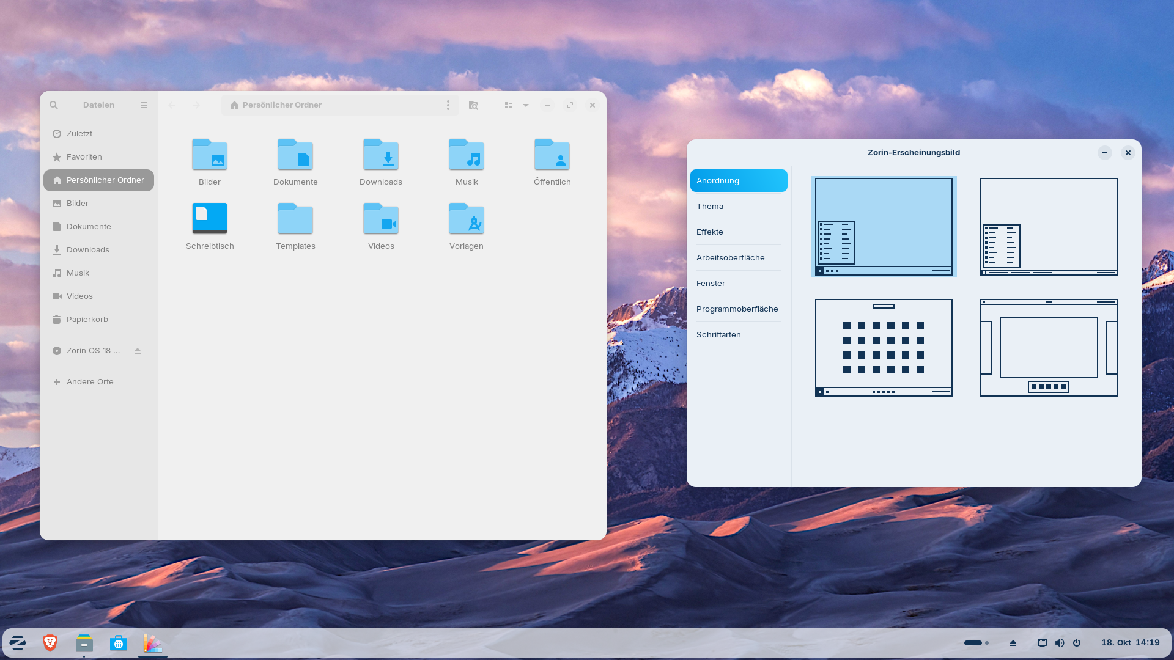The width and height of the screenshot is (1174, 660).
Task: Select the dock-style overview layout
Action: pos(1049,348)
